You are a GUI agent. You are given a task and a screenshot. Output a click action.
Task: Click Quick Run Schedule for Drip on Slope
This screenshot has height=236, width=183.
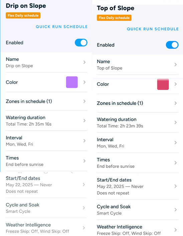[x=62, y=27]
